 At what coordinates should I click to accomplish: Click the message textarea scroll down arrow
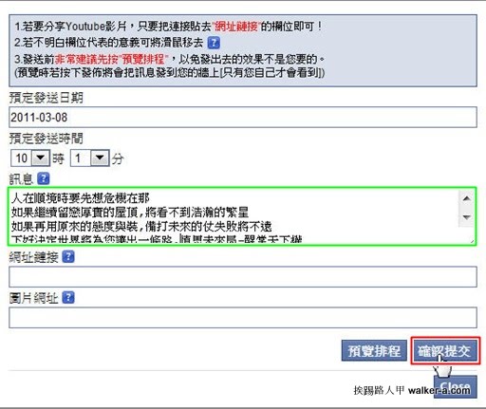[466, 217]
